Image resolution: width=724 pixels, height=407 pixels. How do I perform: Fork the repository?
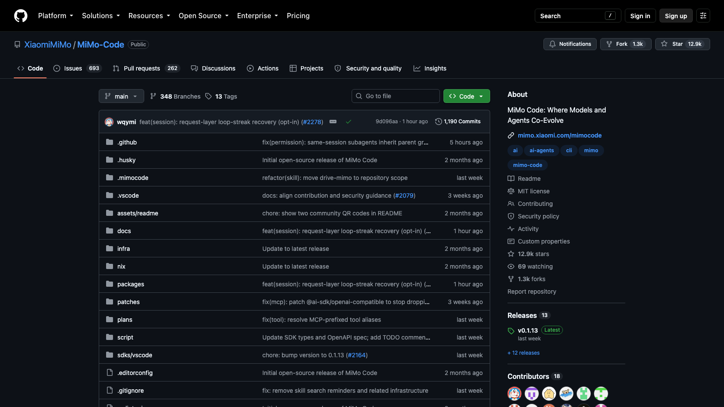point(626,44)
